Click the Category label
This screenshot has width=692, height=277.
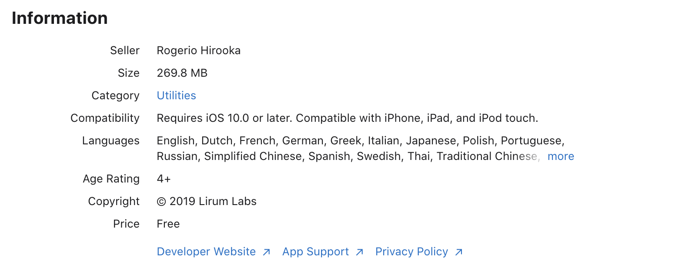(x=116, y=95)
